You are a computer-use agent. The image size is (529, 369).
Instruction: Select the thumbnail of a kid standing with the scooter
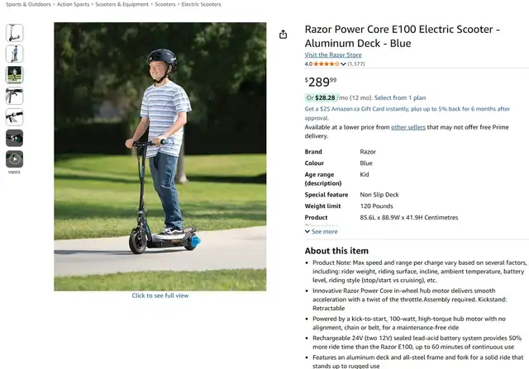pos(15,54)
